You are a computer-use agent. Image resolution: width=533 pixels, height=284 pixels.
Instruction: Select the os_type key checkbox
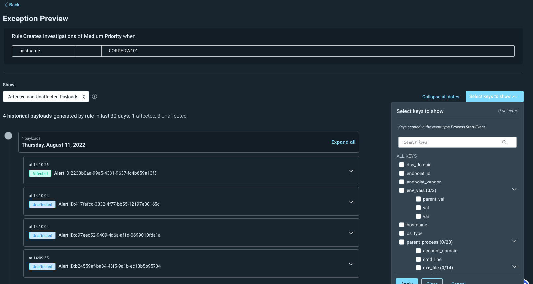coord(402,233)
